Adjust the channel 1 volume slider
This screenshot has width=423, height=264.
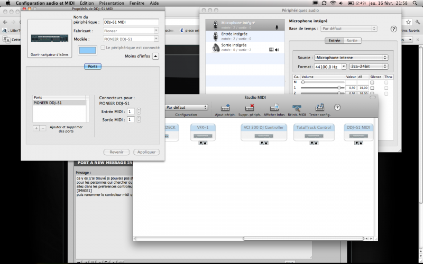point(323,88)
